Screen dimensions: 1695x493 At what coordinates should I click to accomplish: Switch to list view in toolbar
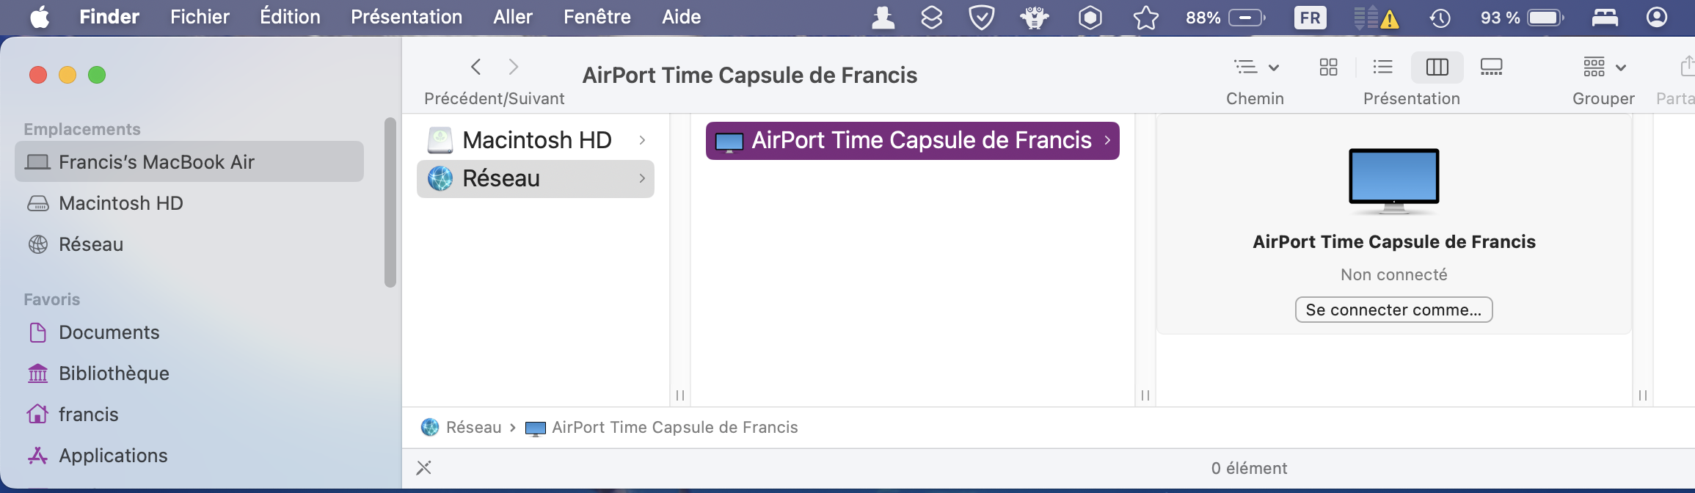tap(1382, 67)
